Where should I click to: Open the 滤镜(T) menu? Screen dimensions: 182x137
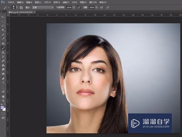(x=66, y=2)
